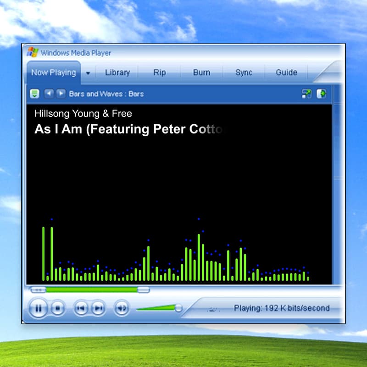Viewport: 367px width, 367px height.
Task: Click the view full screen icon
Action: pos(306,94)
